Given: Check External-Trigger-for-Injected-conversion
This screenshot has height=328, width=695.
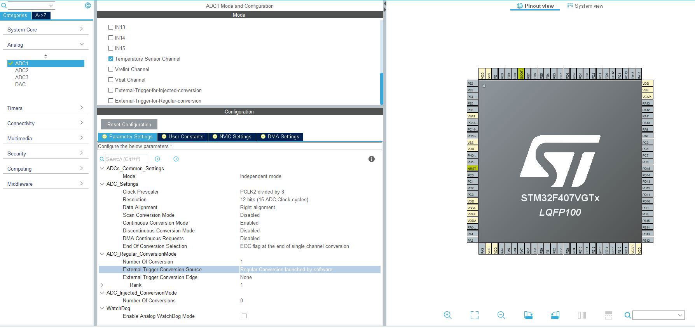Looking at the screenshot, I should (111, 90).
